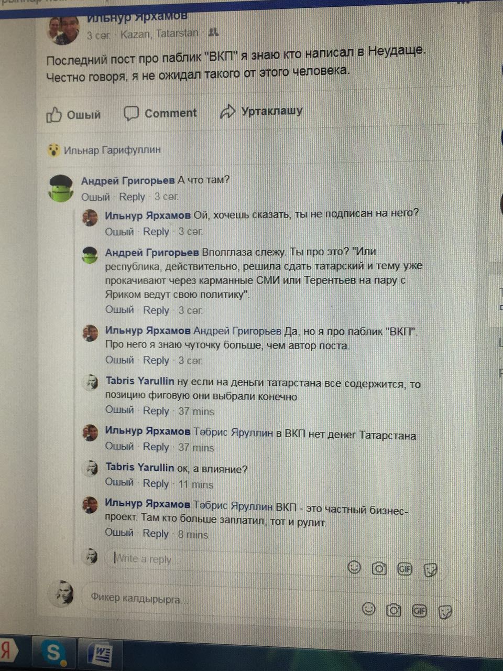Image resolution: width=503 pixels, height=671 pixels.
Task: Insert emoji in the reply field
Action: coord(355,567)
